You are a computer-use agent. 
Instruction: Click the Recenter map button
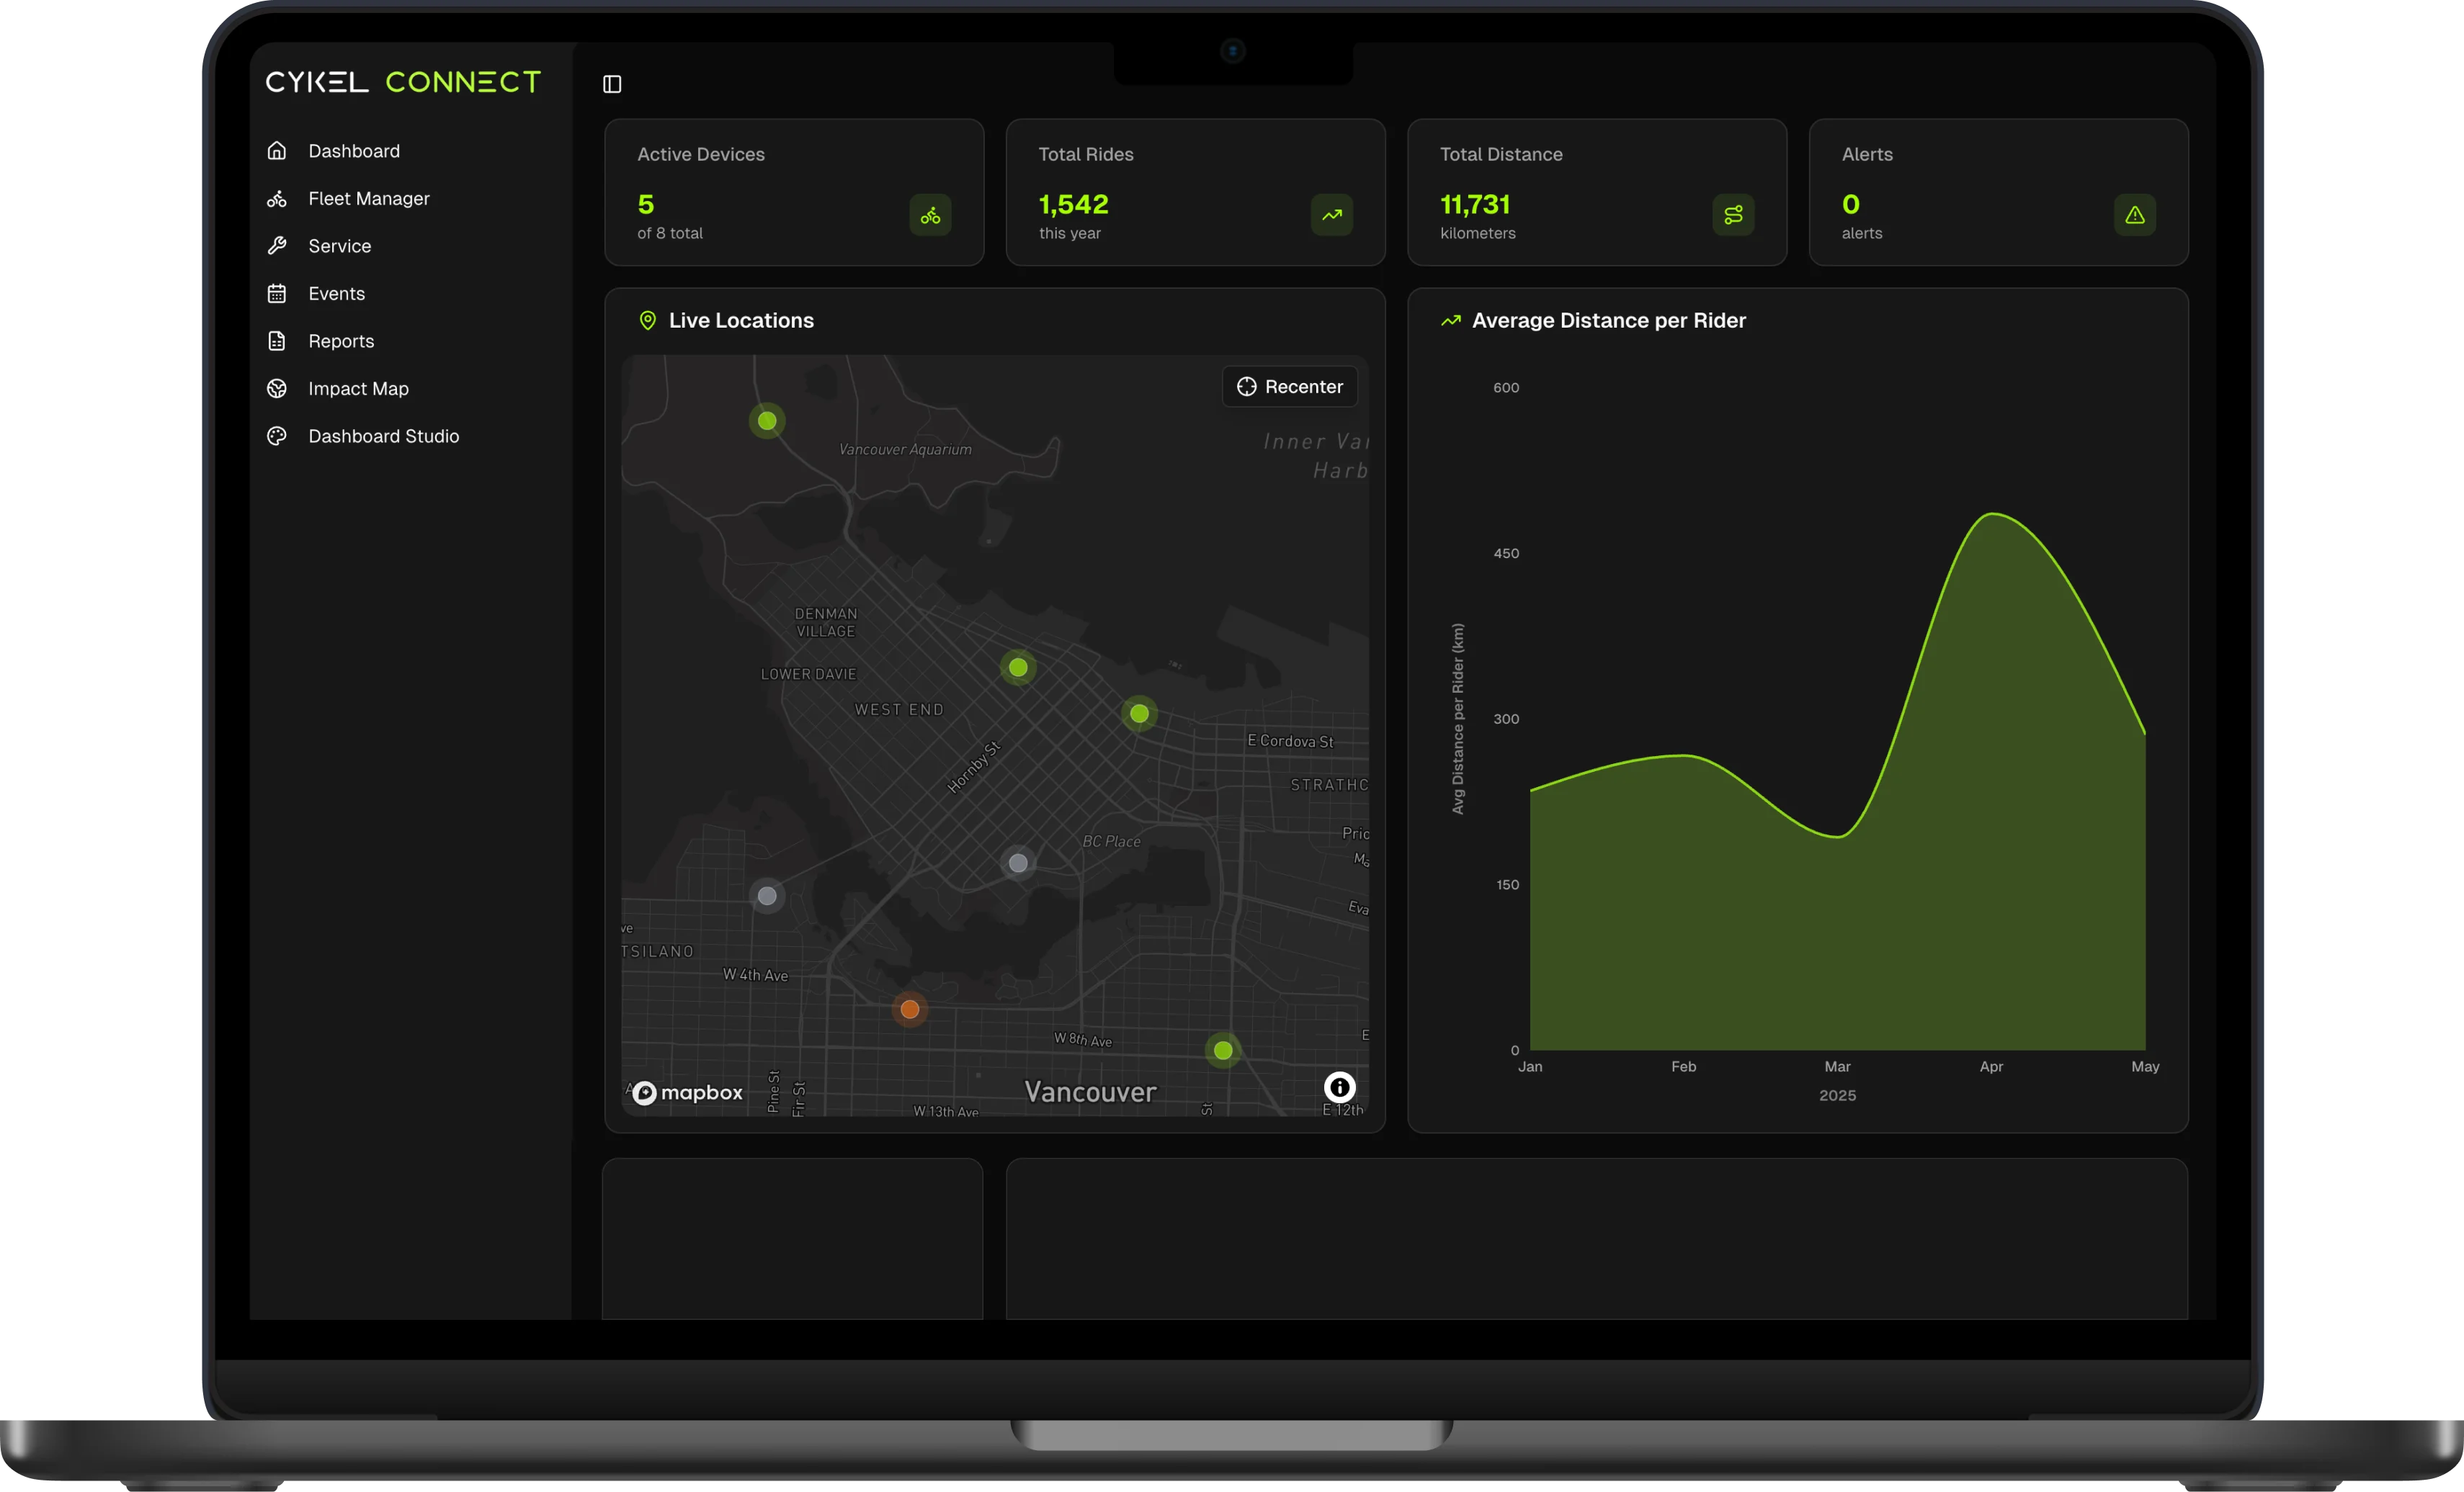coord(1289,387)
